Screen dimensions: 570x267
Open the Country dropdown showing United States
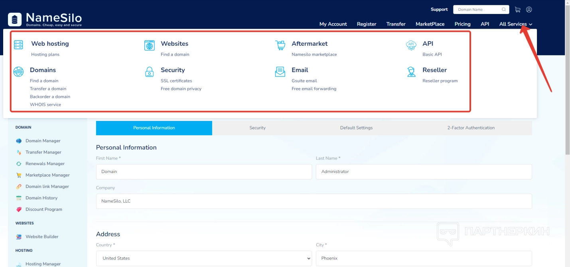pos(204,258)
